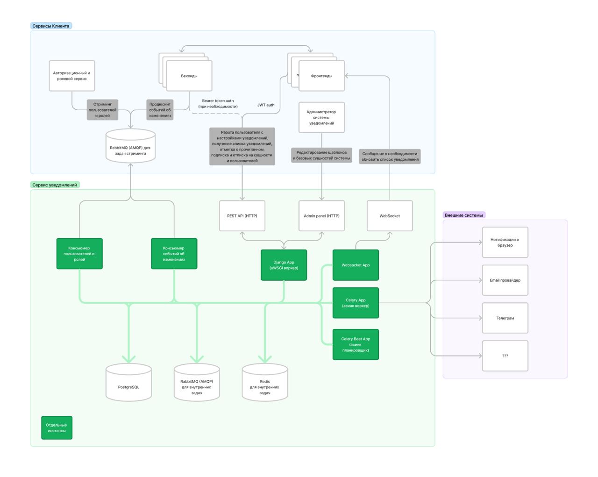Click the Авторизационный и ролевой сервис box
Image resolution: width=598 pixels, height=477 pixels.
(72, 76)
